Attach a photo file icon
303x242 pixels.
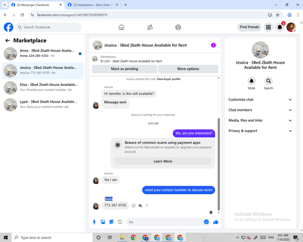103,222
